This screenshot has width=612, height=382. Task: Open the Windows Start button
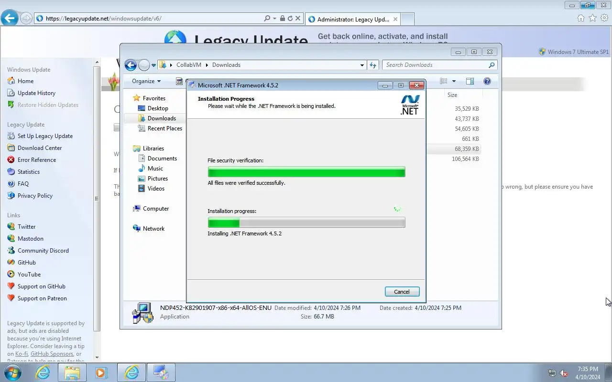tap(12, 372)
